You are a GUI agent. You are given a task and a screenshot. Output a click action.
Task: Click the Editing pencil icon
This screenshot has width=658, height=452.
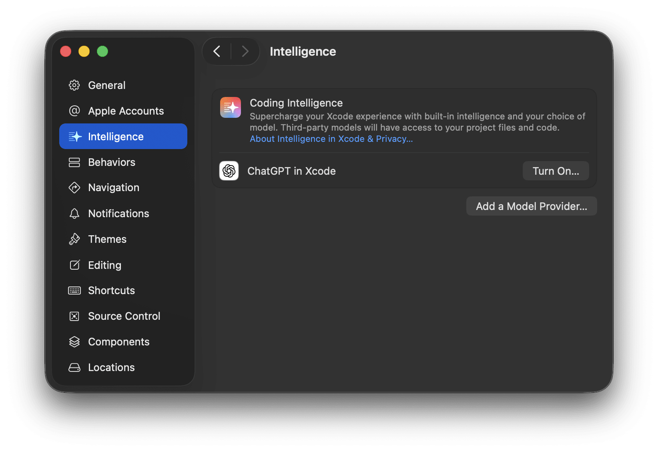(75, 265)
